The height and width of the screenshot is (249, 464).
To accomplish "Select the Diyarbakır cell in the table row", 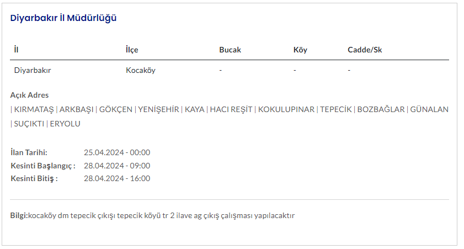I will point(33,70).
